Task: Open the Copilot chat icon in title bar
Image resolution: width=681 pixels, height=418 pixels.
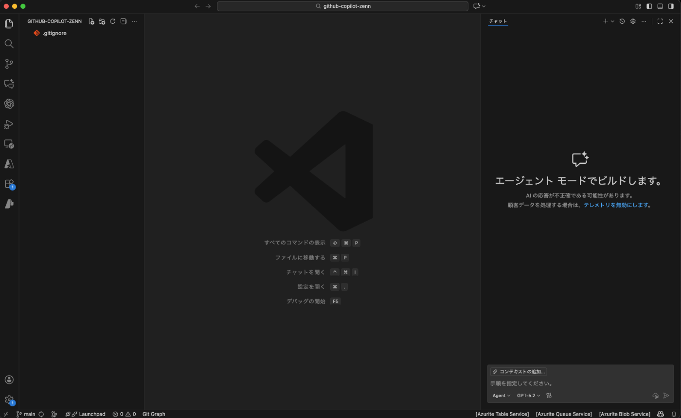Action: pyautogui.click(x=477, y=6)
